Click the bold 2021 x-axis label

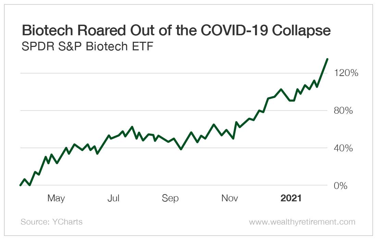[291, 198]
